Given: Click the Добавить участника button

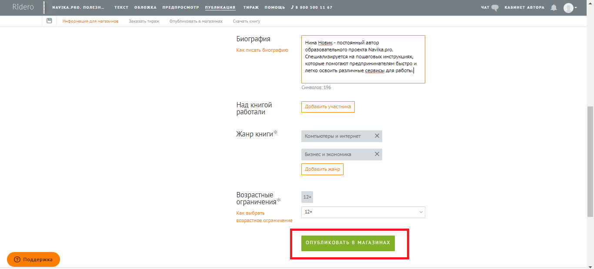Looking at the screenshot, I should click(328, 106).
